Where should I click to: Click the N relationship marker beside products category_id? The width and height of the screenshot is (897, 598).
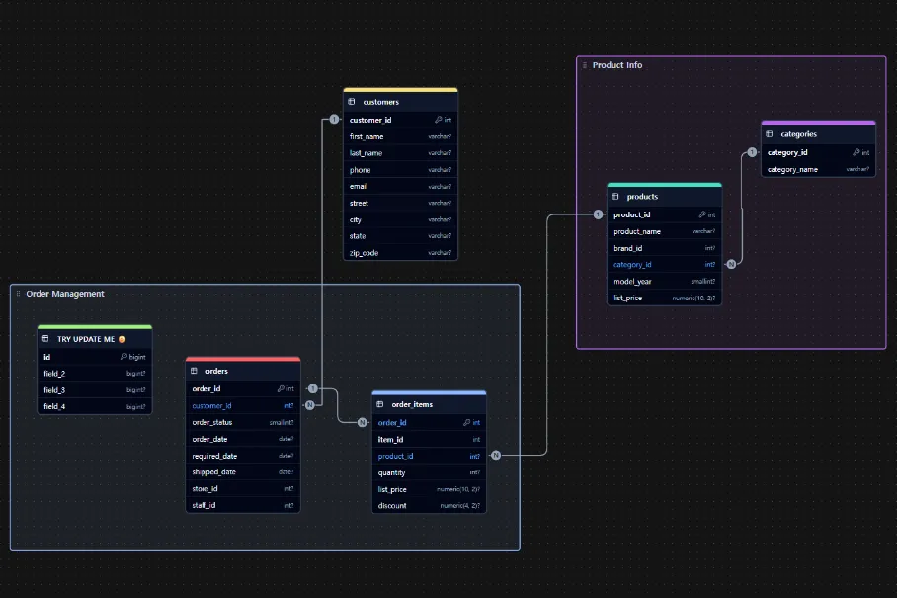pos(731,264)
